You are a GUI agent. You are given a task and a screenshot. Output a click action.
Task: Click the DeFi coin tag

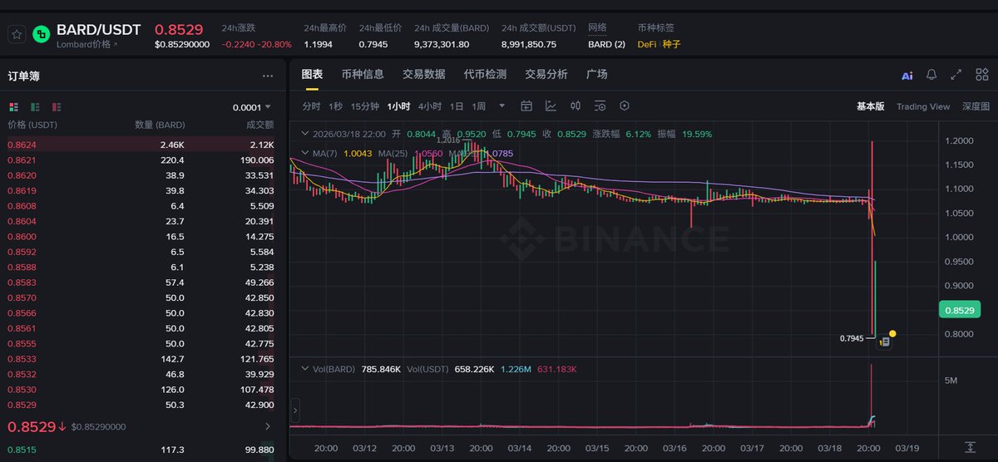click(x=647, y=44)
